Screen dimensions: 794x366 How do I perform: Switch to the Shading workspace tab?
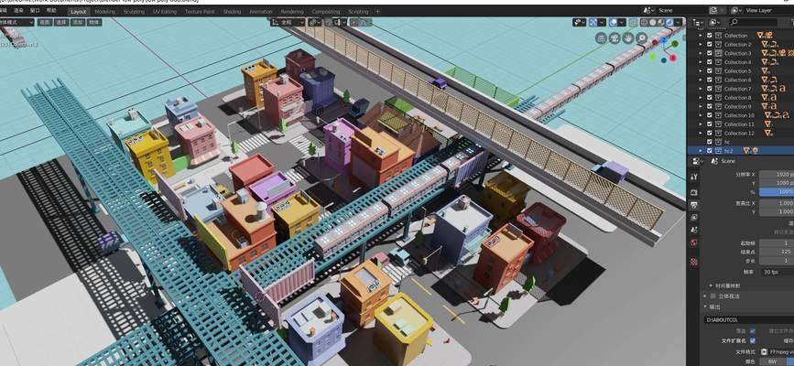pyautogui.click(x=232, y=12)
